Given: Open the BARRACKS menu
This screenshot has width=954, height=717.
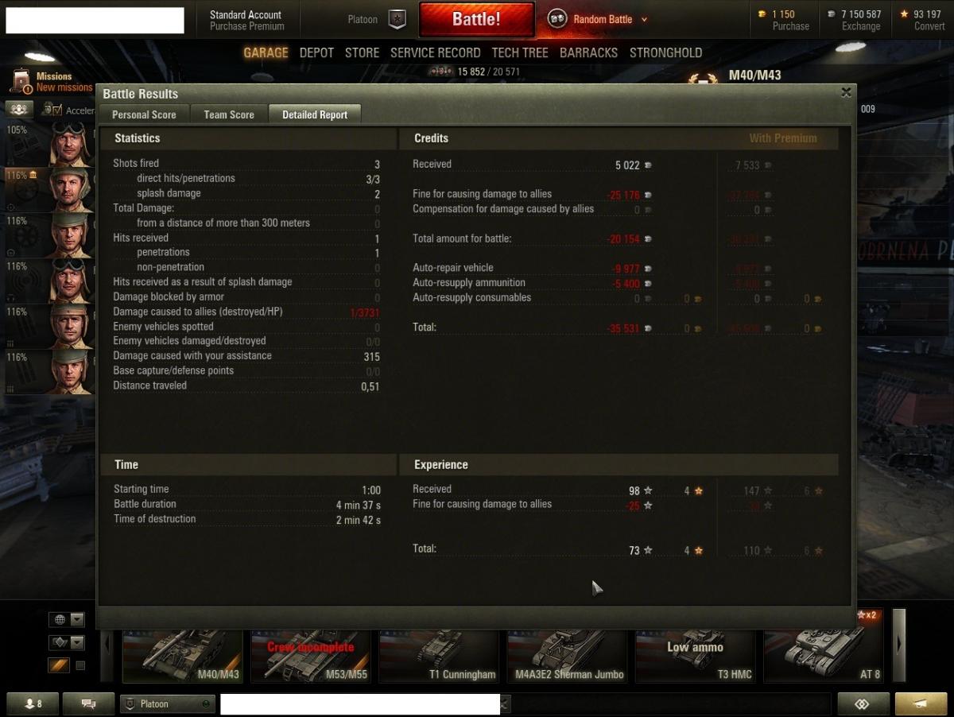Looking at the screenshot, I should 588,52.
